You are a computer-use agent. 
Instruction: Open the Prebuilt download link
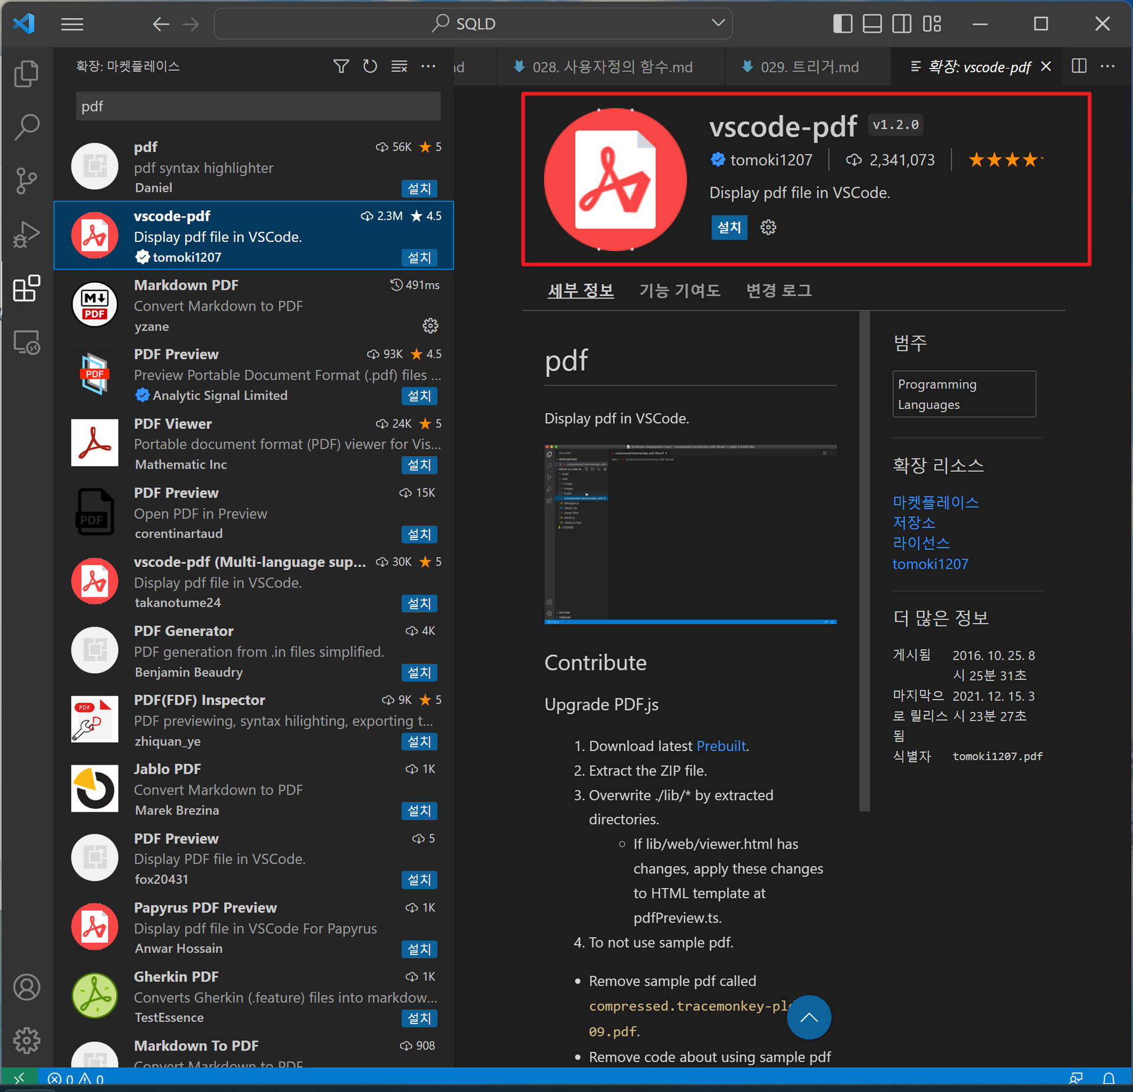coord(721,745)
